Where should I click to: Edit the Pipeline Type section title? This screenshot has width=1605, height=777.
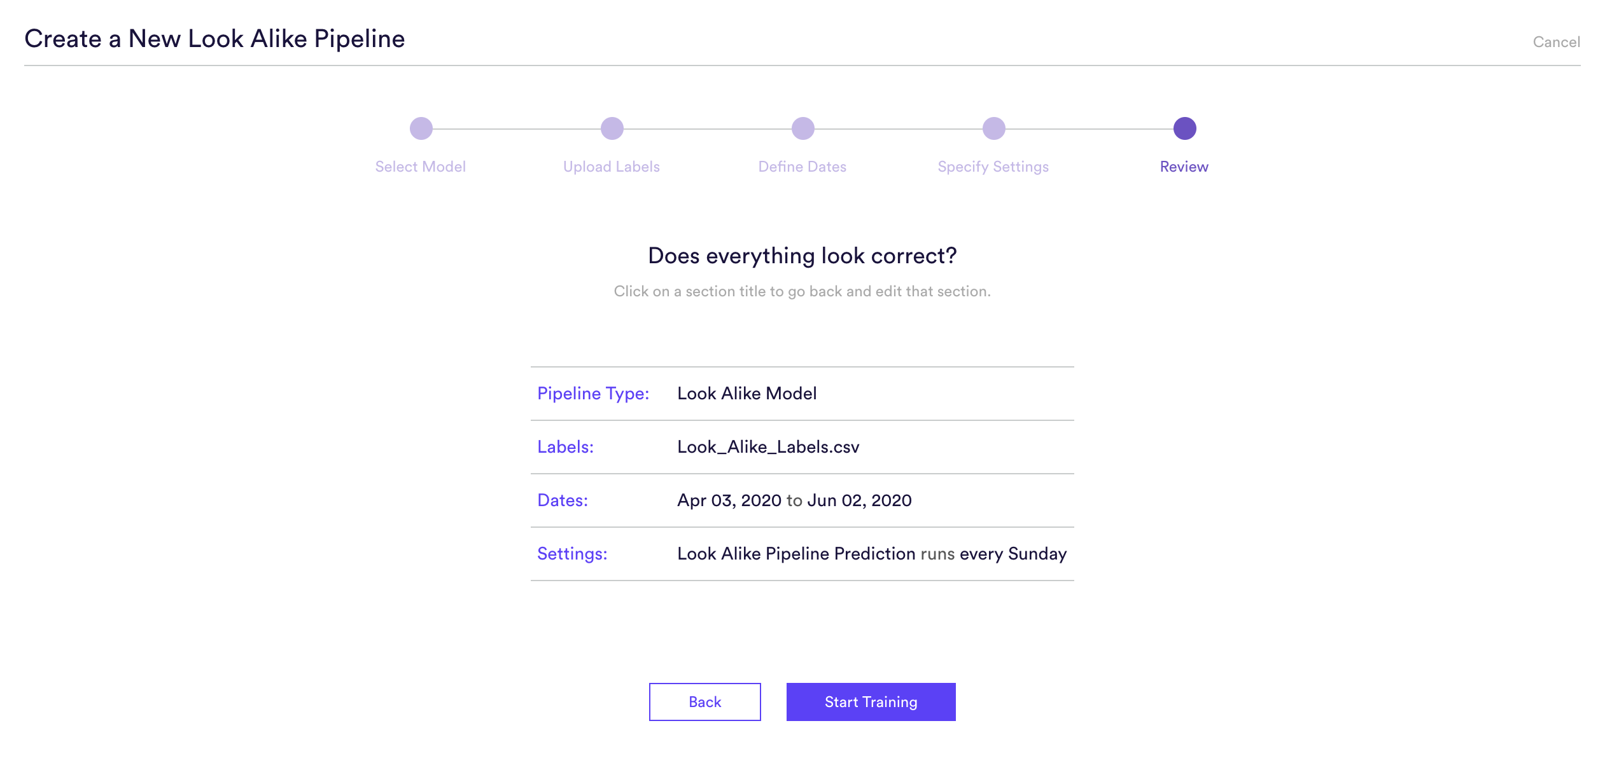point(593,394)
